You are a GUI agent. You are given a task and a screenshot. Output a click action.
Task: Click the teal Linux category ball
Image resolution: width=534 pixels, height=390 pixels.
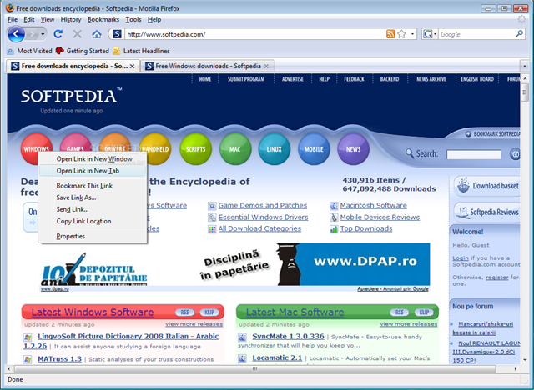[x=275, y=149]
